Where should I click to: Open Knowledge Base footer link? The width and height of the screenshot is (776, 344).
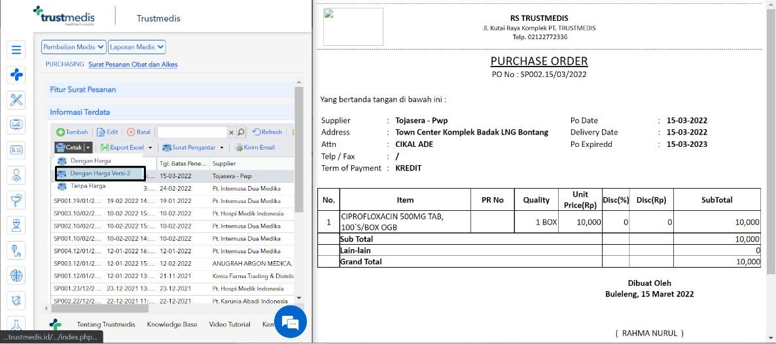pyautogui.click(x=171, y=324)
